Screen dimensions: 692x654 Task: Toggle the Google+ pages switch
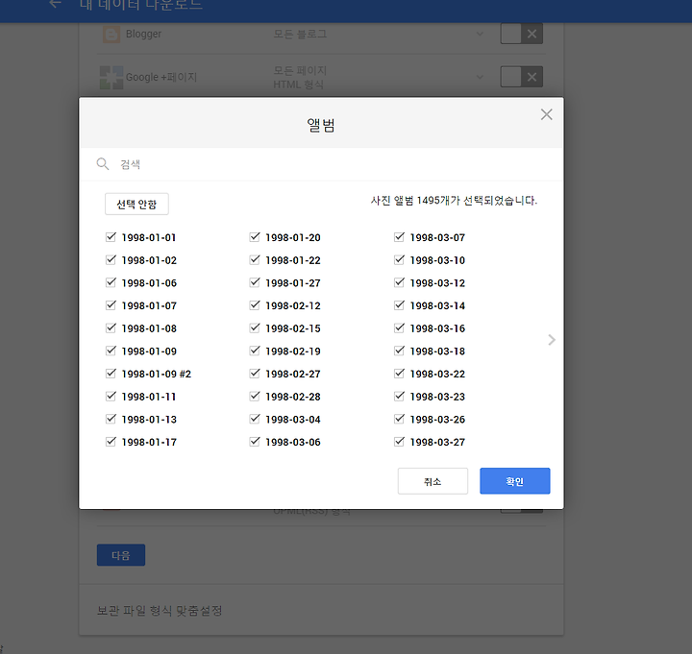pos(521,77)
